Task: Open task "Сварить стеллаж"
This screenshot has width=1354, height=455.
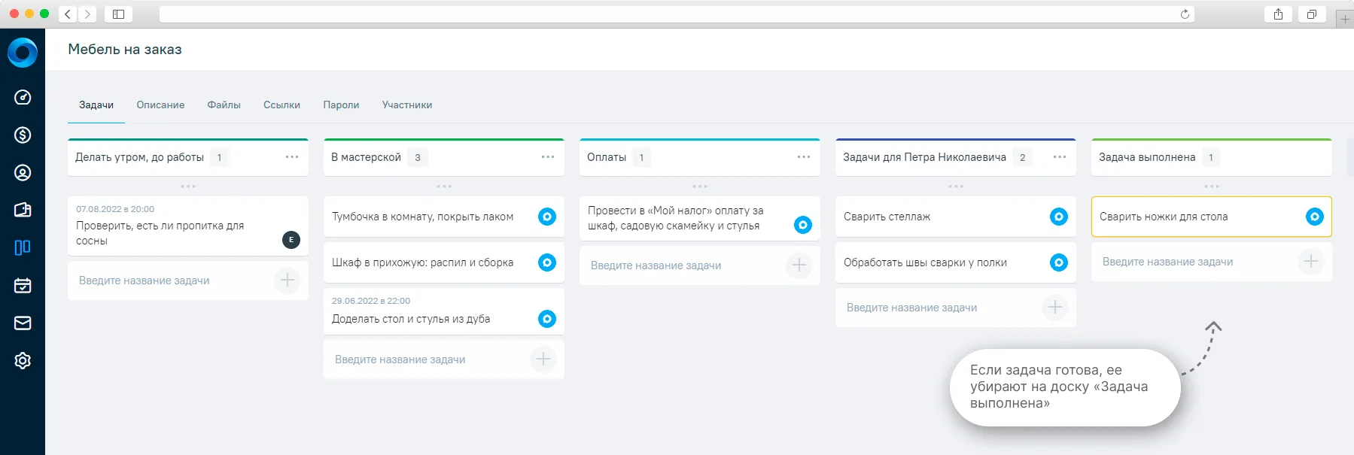Action: pos(956,217)
